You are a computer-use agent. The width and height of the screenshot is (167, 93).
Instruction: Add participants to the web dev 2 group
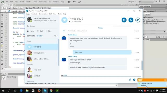[138, 20]
